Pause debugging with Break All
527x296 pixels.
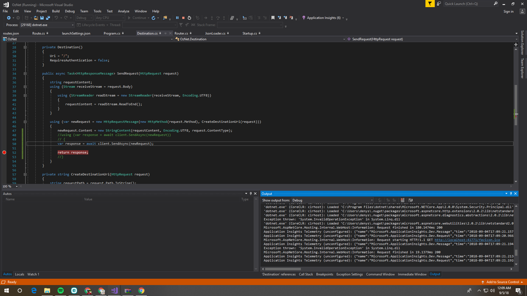point(177,18)
